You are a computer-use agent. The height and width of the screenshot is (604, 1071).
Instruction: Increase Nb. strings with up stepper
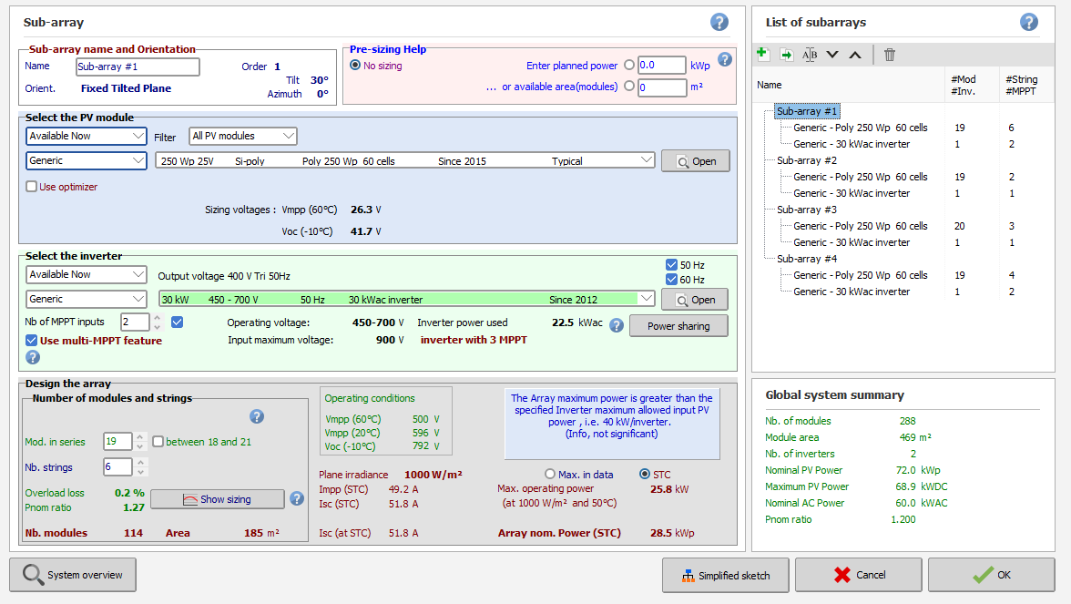[x=140, y=463]
